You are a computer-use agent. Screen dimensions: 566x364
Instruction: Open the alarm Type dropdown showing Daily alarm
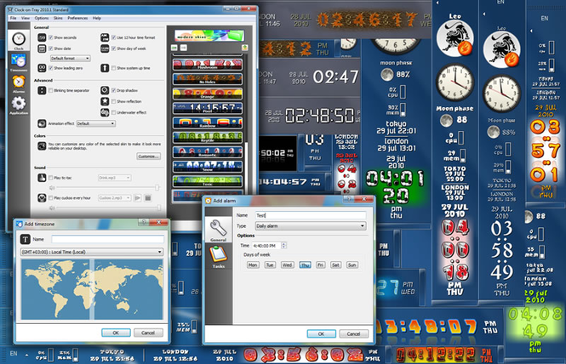point(311,226)
